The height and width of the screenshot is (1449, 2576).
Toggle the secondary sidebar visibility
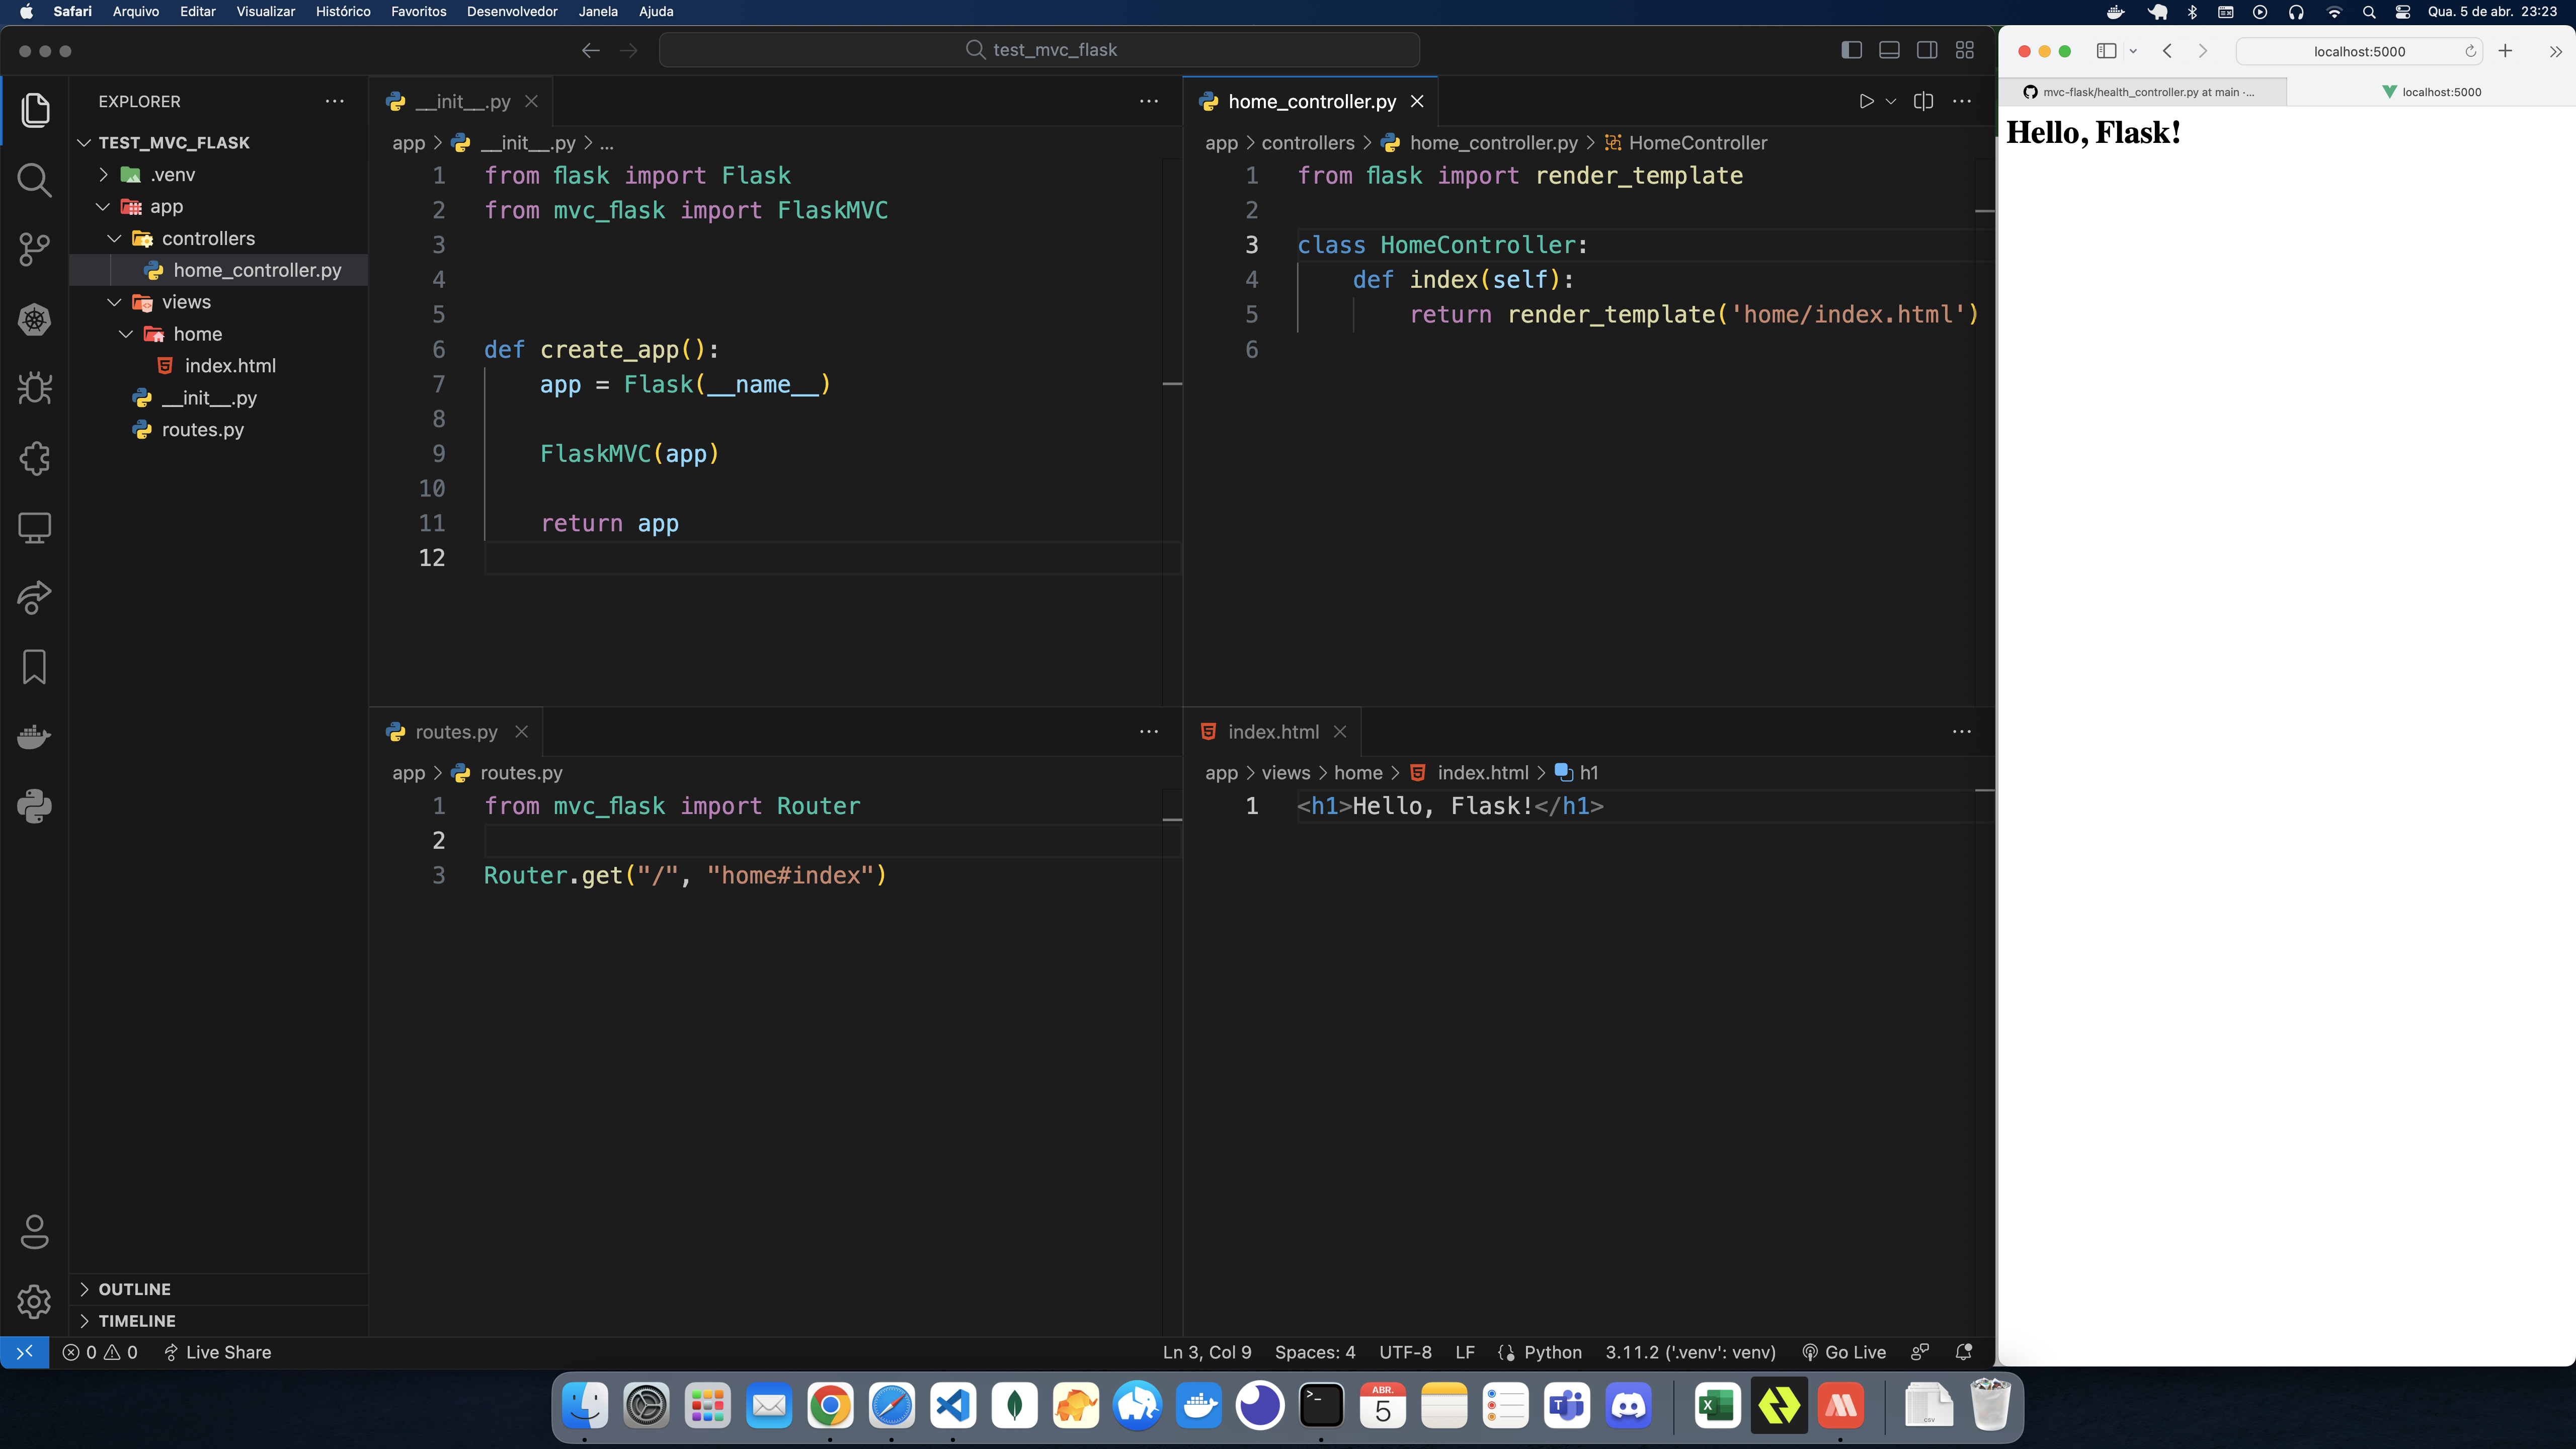pyautogui.click(x=1927, y=50)
